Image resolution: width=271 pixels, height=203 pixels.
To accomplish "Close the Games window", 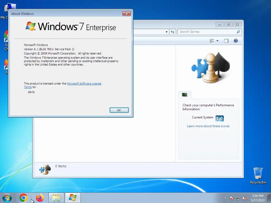I will 237,25.
